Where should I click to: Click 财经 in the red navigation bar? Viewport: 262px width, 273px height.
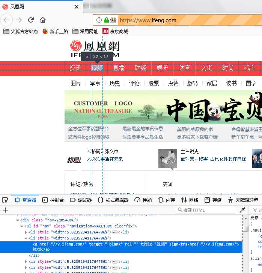pyautogui.click(x=140, y=68)
